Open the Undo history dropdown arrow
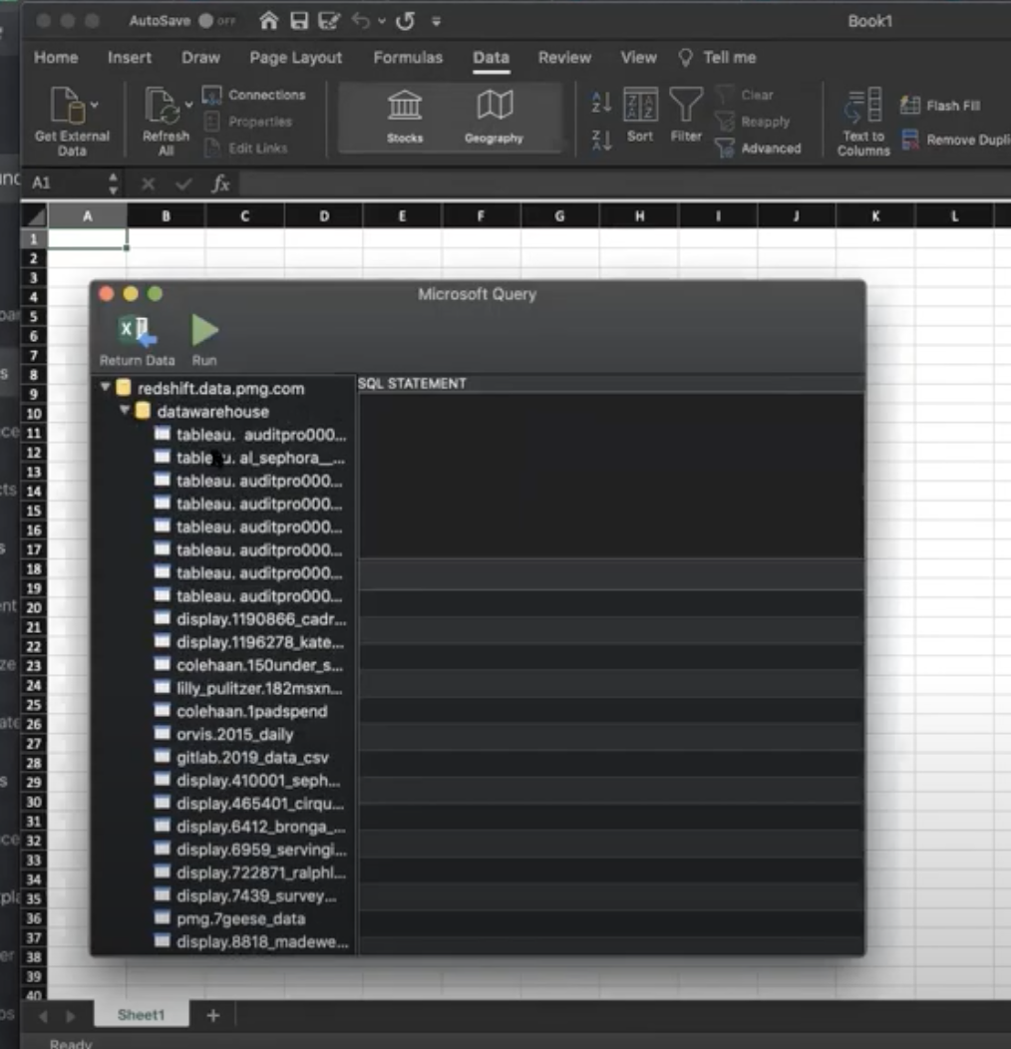Image resolution: width=1011 pixels, height=1049 pixels. [x=382, y=21]
